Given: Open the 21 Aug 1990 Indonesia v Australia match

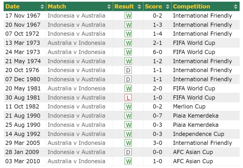Looking at the screenshot, I should pos(76,116).
